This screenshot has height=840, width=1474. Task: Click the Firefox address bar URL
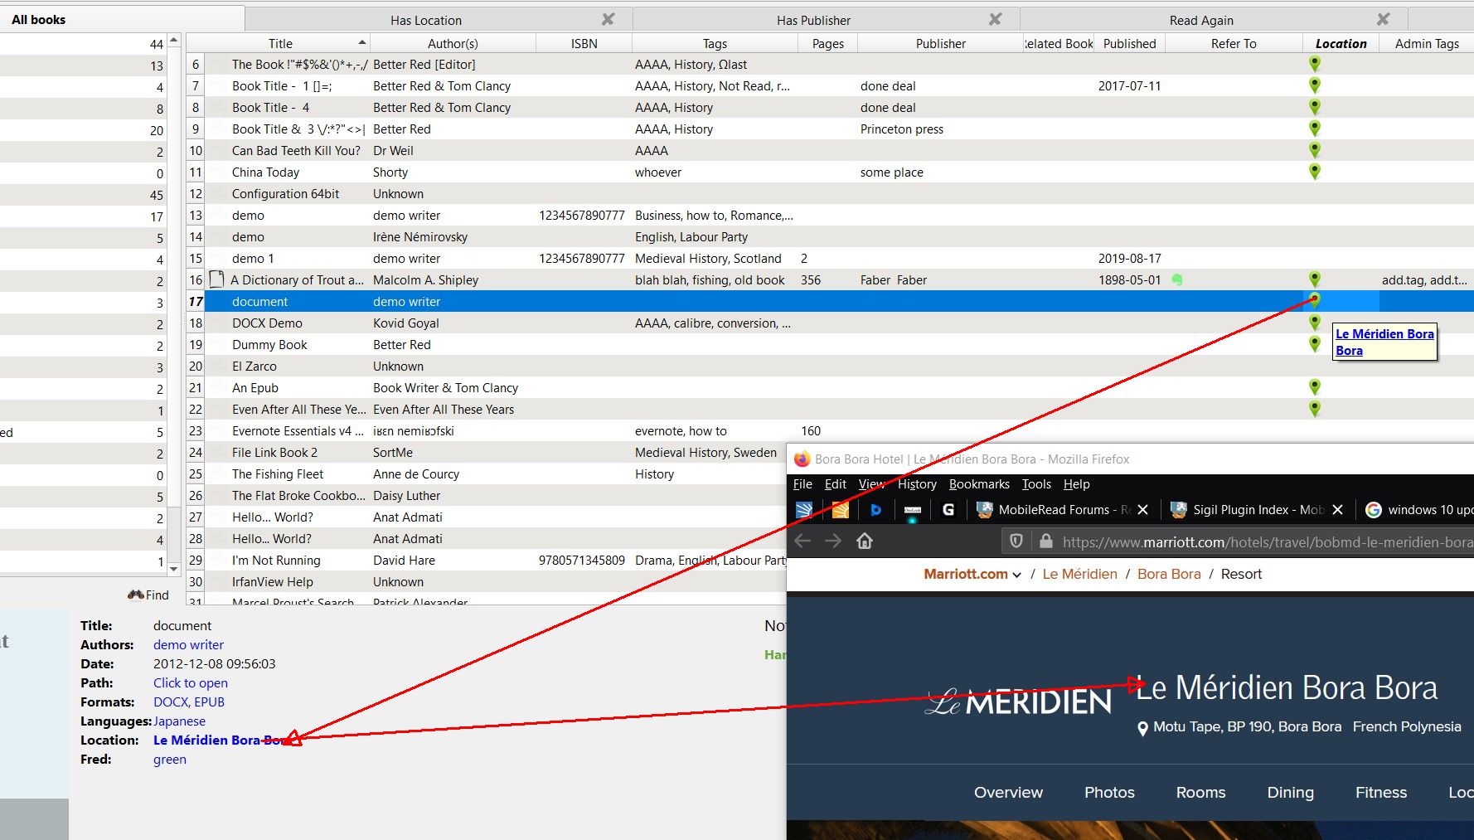(1267, 542)
